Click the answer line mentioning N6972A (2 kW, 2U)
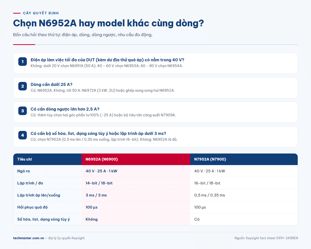This screenshot has width=311, height=249. [x=103, y=90]
